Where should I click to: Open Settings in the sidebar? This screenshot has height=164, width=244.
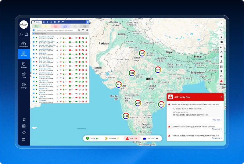click(24, 86)
